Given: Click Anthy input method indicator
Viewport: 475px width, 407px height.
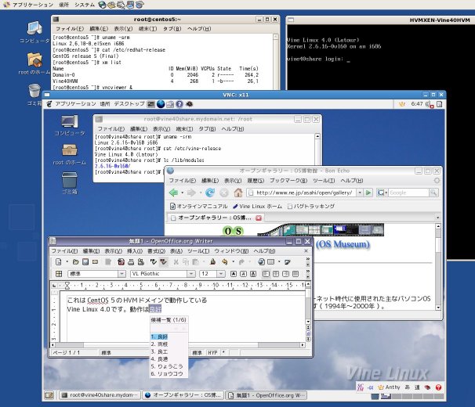Looking at the screenshot, I should 390,387.
